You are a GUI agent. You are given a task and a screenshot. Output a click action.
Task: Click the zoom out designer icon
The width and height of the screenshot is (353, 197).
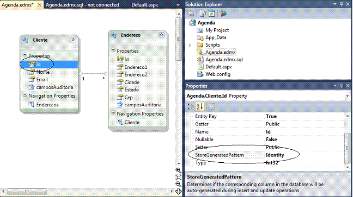(178, 184)
